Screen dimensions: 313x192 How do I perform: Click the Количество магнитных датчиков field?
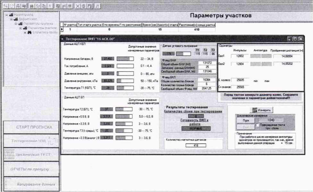pyautogui.click(x=196, y=146)
